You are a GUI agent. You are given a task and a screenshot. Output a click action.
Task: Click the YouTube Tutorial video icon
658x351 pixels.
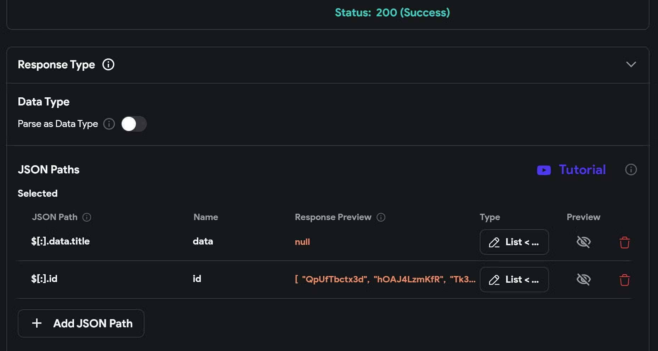coord(544,170)
